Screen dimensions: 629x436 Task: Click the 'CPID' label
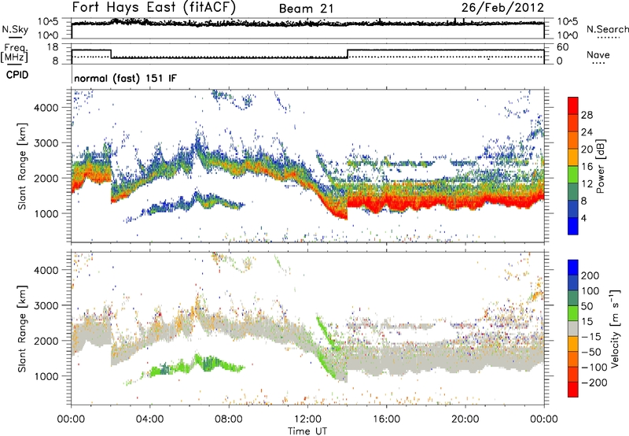click(x=17, y=75)
